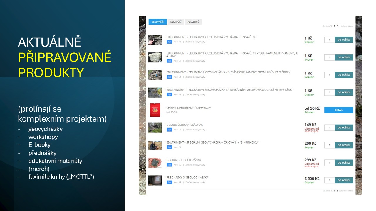Click the E-book Geologie Ašska thumbnail
The height and width of the screenshot is (211, 376).
155,163
